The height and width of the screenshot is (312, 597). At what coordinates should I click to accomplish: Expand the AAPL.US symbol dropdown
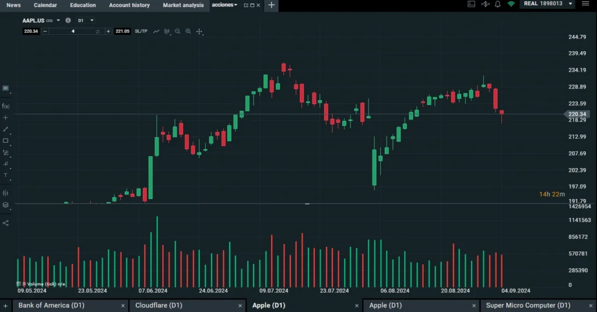[x=58, y=20]
